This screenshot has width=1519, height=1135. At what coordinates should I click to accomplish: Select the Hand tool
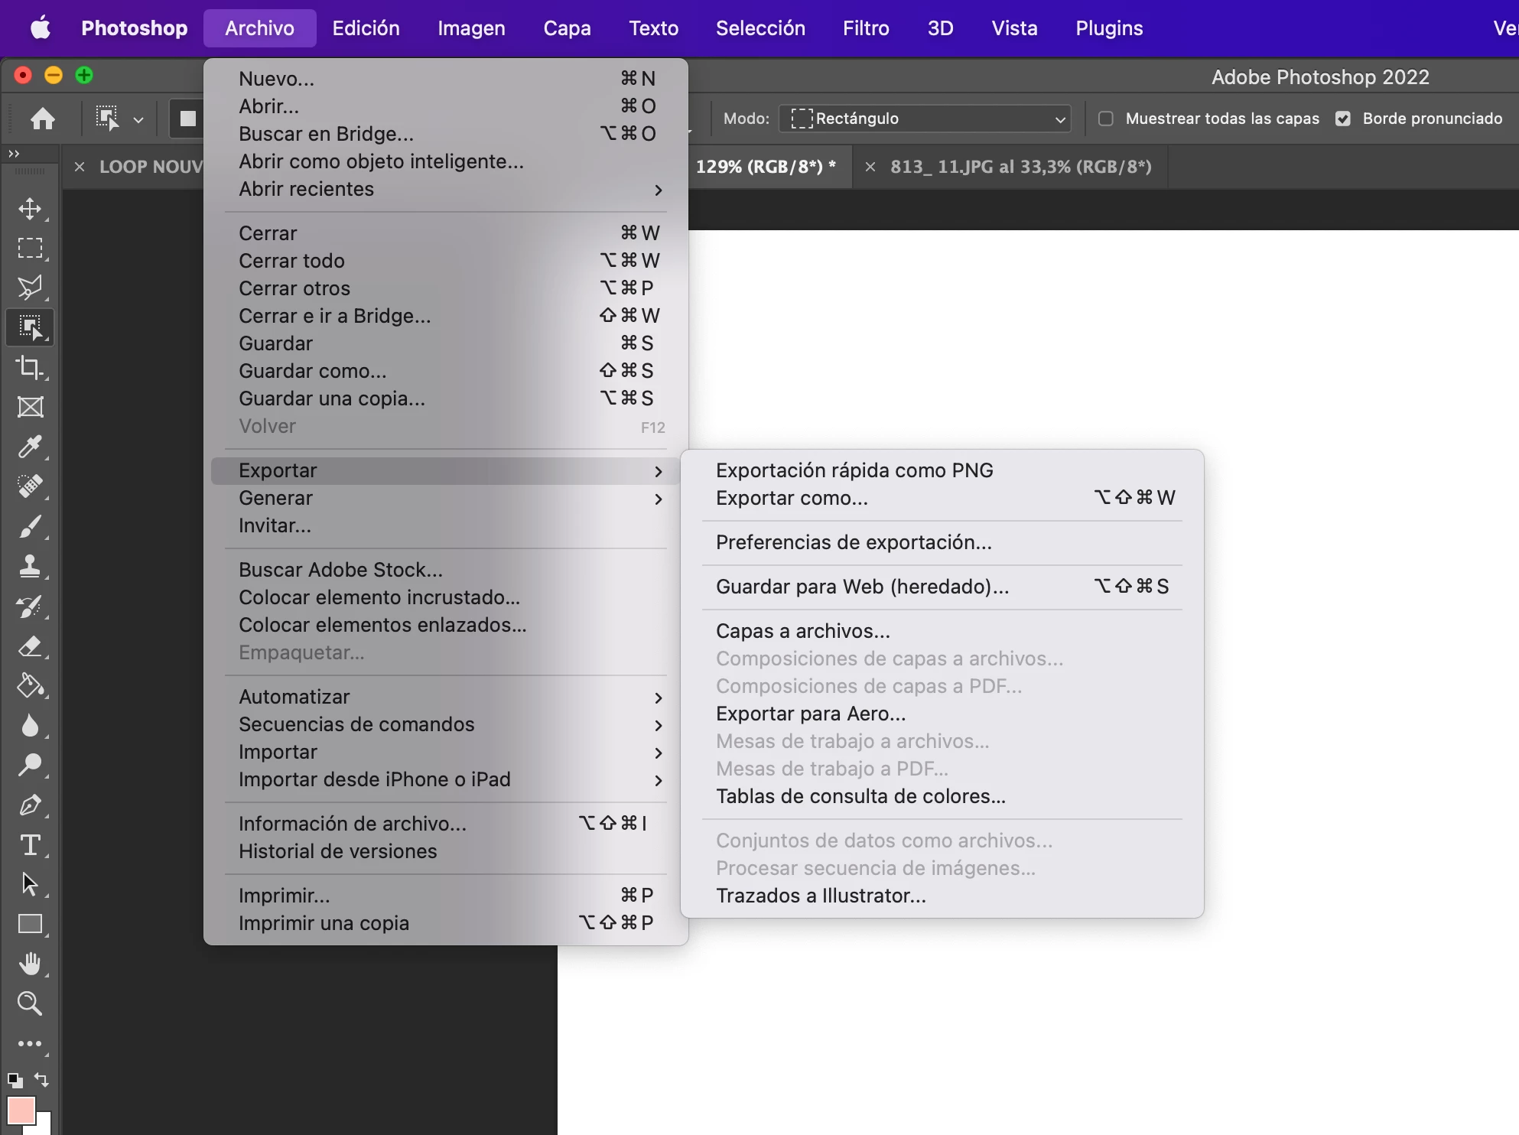coord(30,964)
